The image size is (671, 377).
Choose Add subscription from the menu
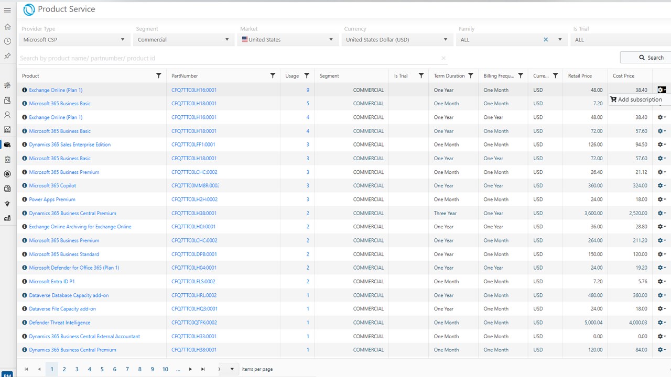tap(636, 99)
